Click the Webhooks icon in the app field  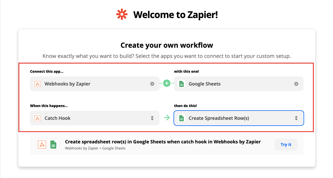pos(38,84)
